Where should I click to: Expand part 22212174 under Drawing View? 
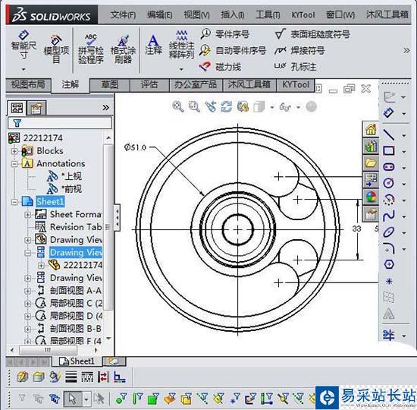[x=41, y=265]
